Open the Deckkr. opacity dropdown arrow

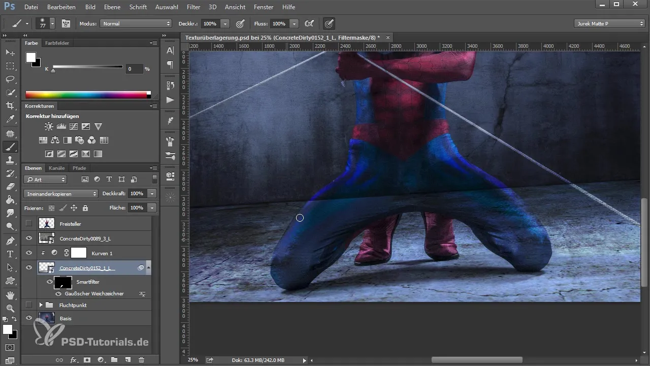pyautogui.click(x=225, y=23)
